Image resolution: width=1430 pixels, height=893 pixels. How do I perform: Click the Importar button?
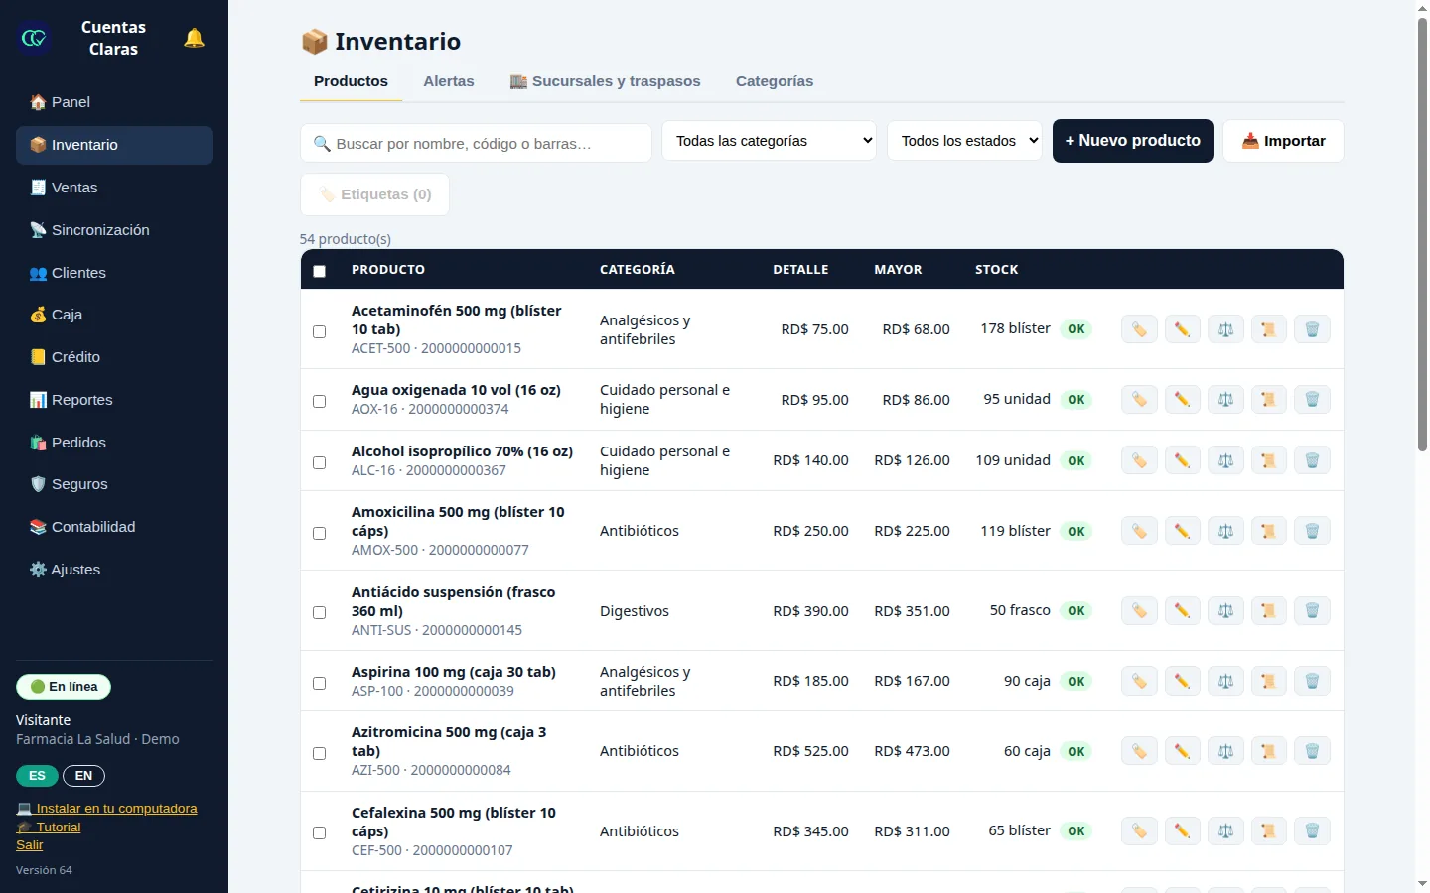point(1283,141)
